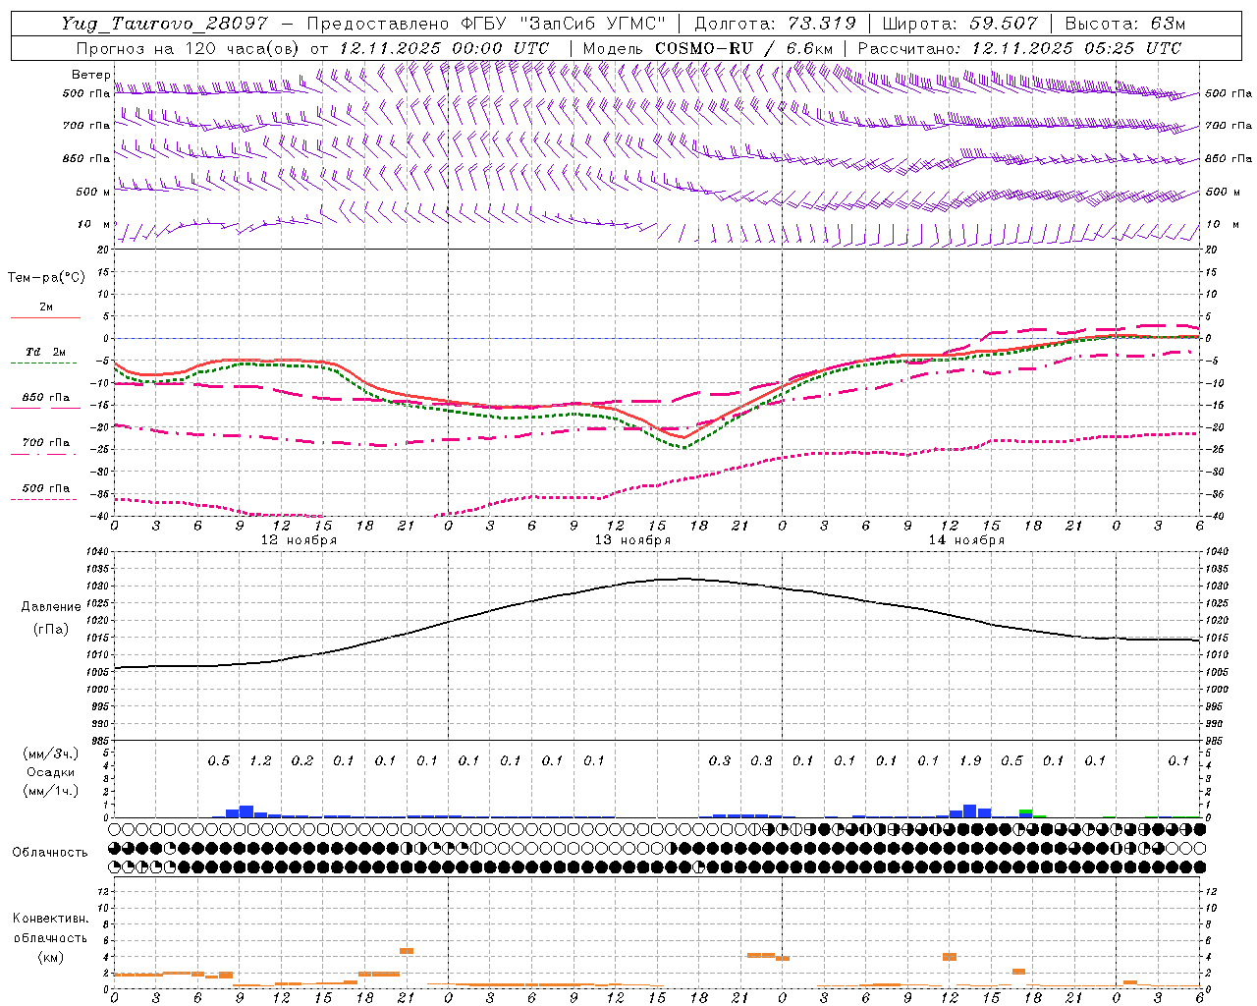Image resolution: width=1257 pixels, height=1006 pixels.
Task: Click the green precipitation bar on 14 ноября
Action: pos(1025,811)
